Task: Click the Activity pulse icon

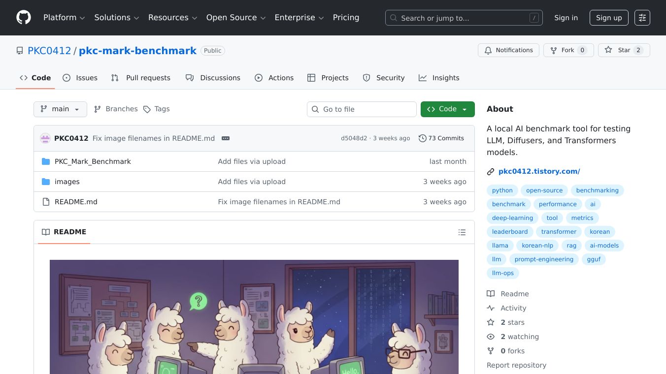Action: [x=491, y=308]
